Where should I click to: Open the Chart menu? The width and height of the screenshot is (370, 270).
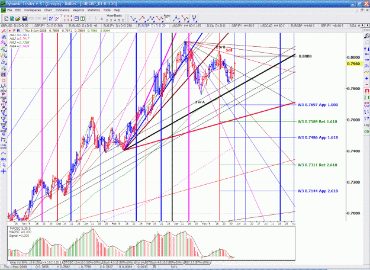tap(48, 10)
